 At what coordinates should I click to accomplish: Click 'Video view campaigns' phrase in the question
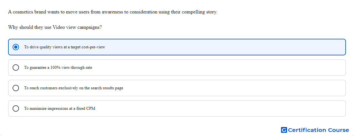[x=76, y=28]
